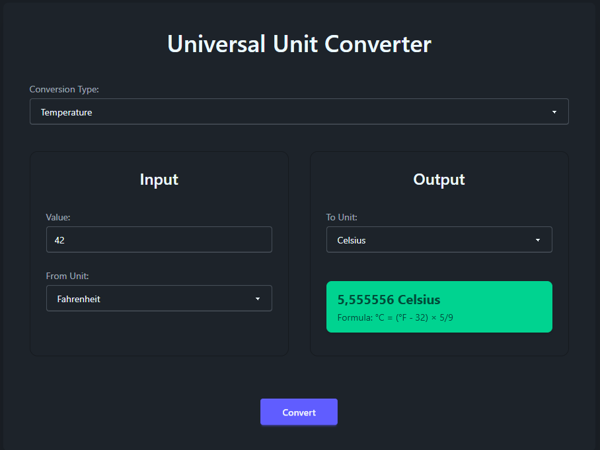The height and width of the screenshot is (450, 600).
Task: Click the 5,555556 Celsius result text
Action: pos(389,300)
